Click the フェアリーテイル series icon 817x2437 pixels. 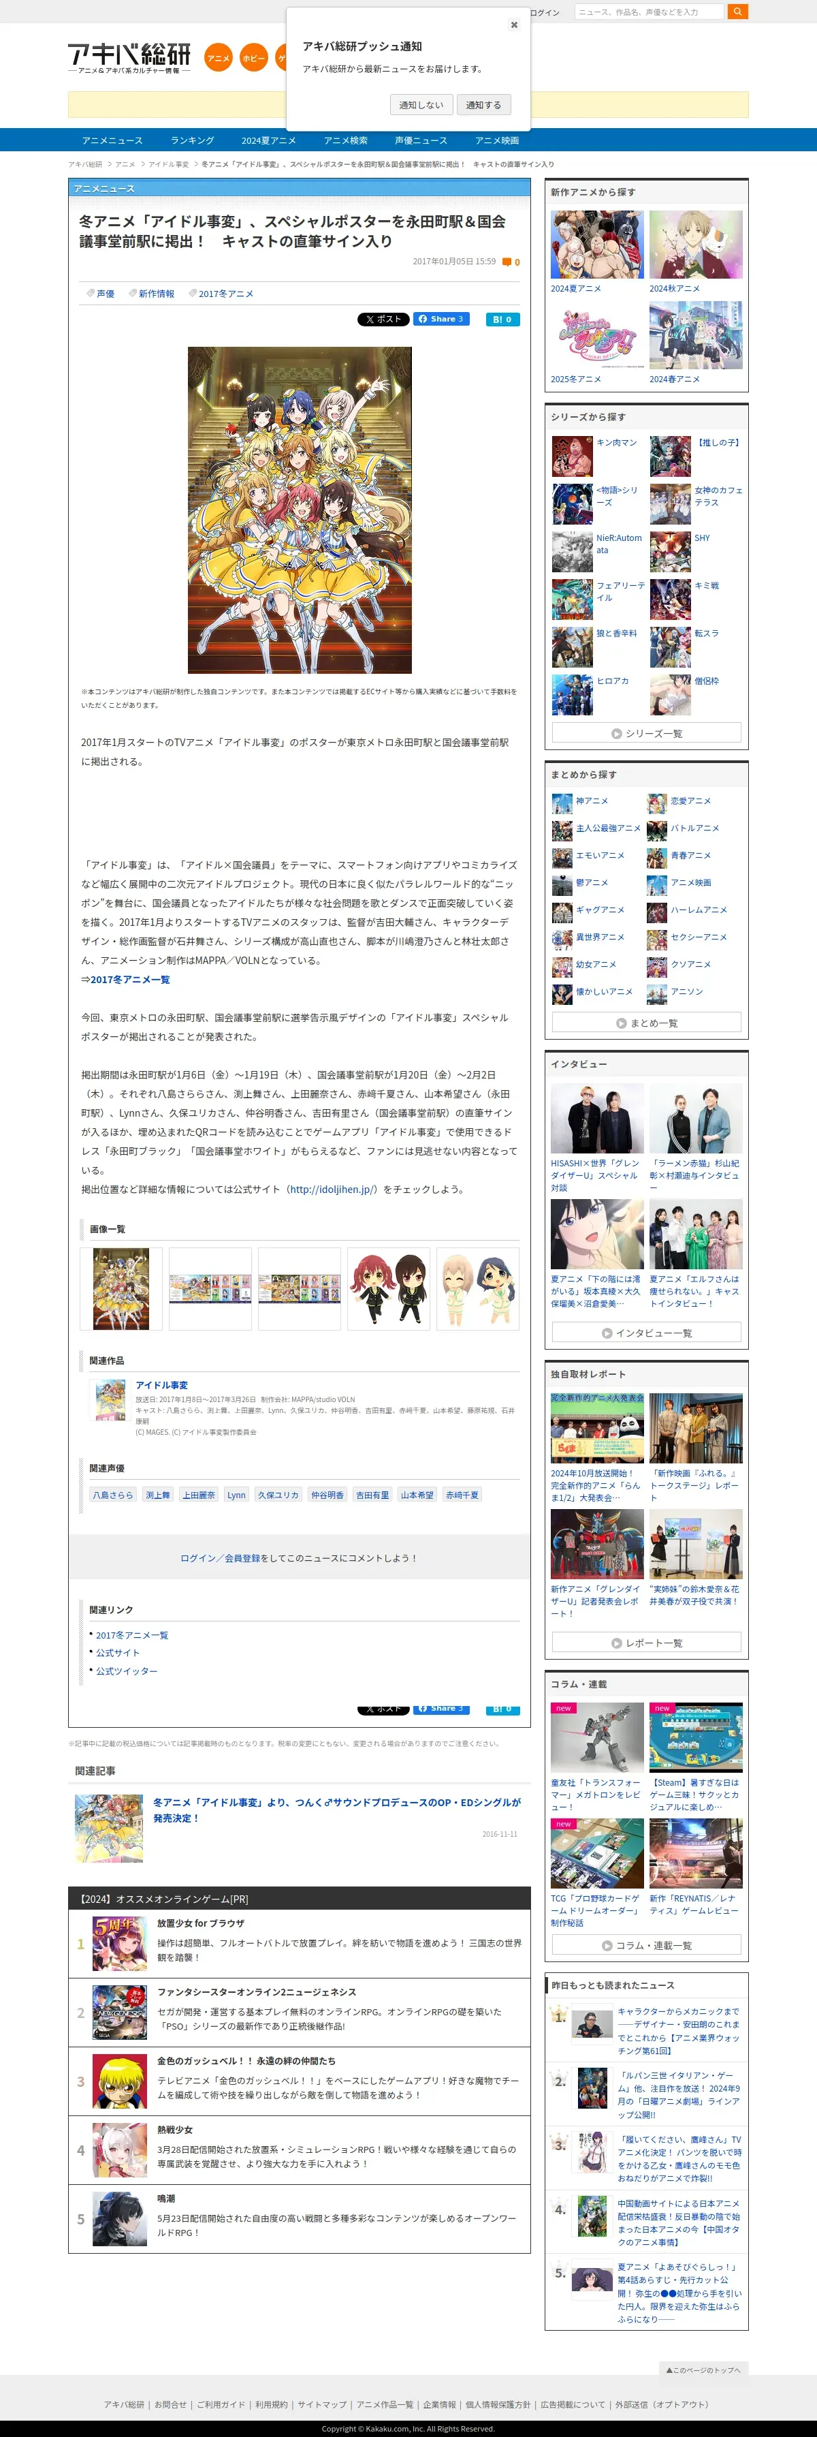click(572, 599)
